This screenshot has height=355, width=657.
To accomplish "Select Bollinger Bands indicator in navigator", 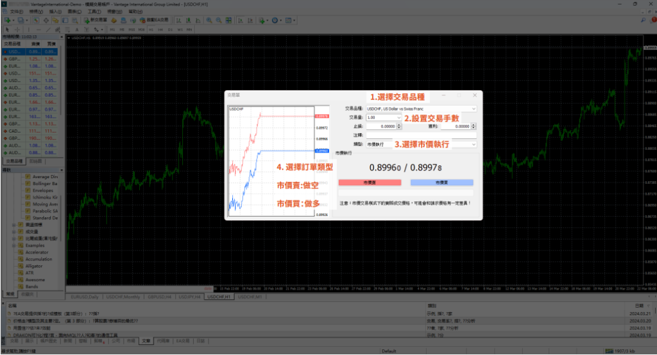I will coord(45,184).
